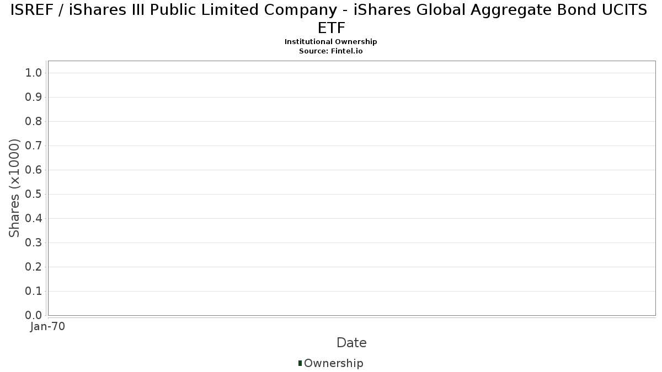This screenshot has width=662, height=372.
Task: Select the Institutional Ownership subtitle
Action: pos(330,42)
